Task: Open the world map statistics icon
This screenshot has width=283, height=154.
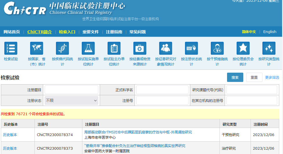Action: (37, 48)
